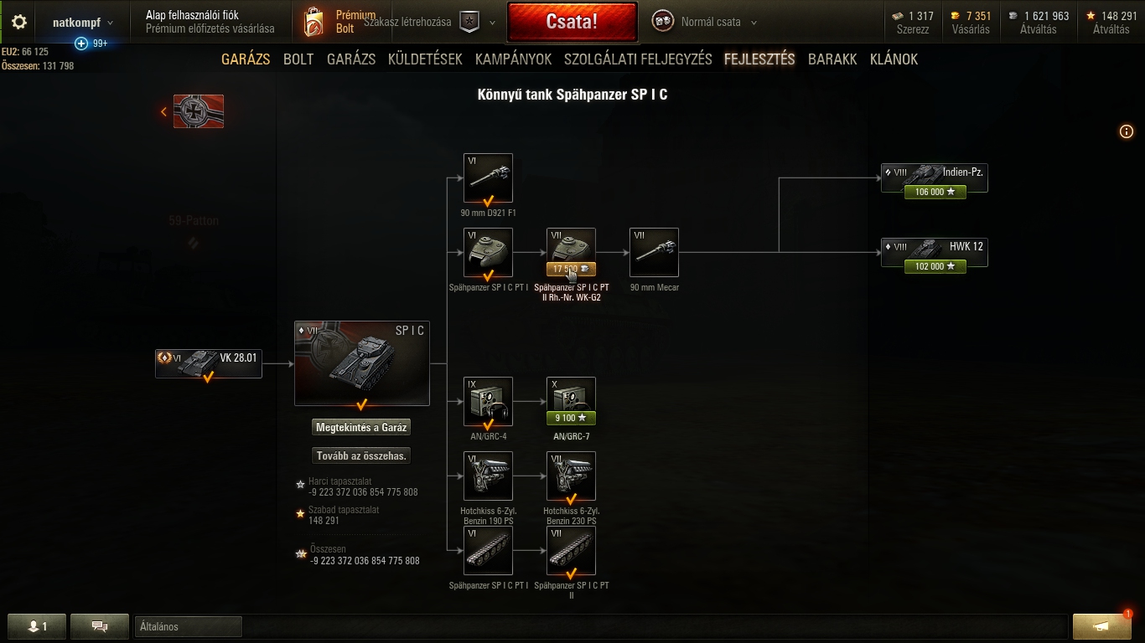1145x643 pixels.
Task: Go back using the left arrow chevron
Action: pos(163,111)
